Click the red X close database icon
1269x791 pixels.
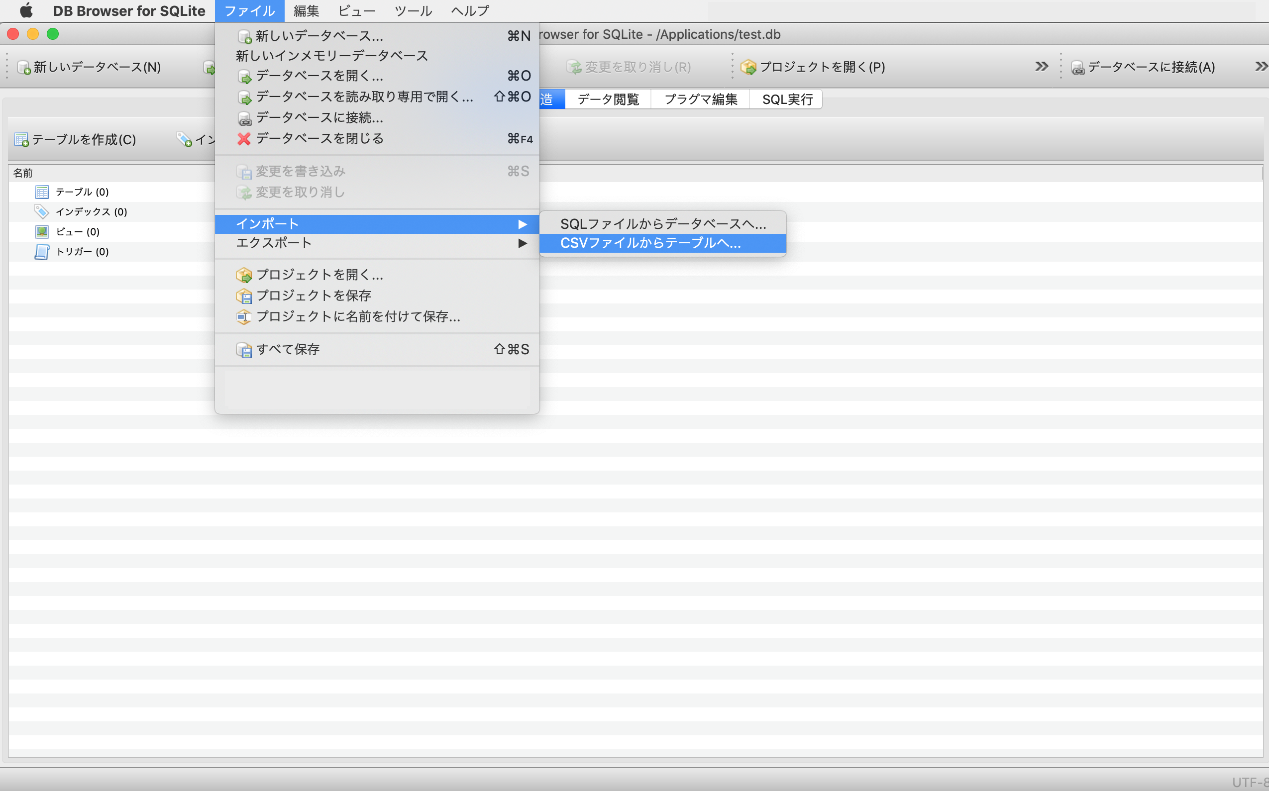[x=244, y=139]
